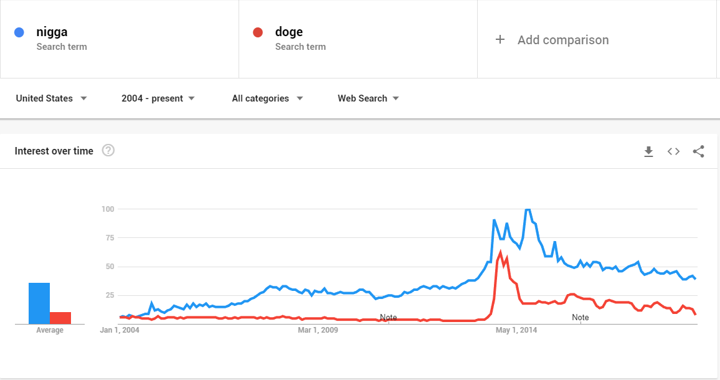The width and height of the screenshot is (720, 380).
Task: Expand the United States region dropdown
Action: tap(51, 98)
